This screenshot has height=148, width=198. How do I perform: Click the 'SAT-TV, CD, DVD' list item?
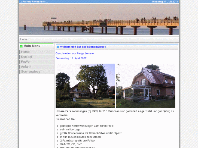pyautogui.click(x=71, y=144)
